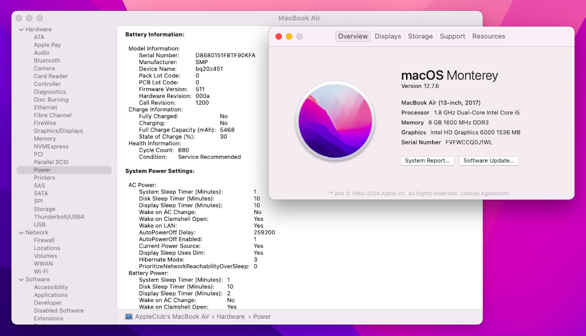586x336 pixels.
Task: Open System Report button
Action: click(427, 160)
